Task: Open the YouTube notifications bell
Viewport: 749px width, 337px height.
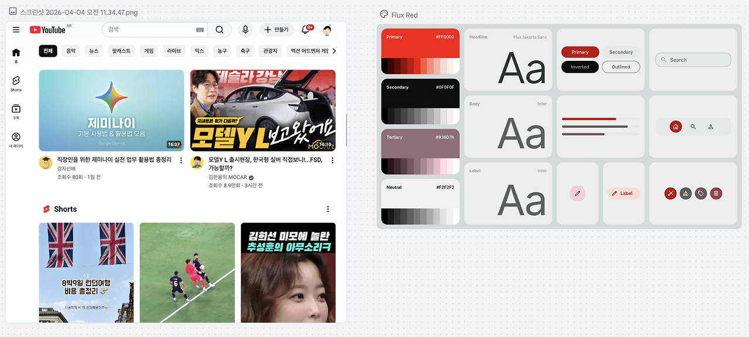Action: tap(305, 29)
